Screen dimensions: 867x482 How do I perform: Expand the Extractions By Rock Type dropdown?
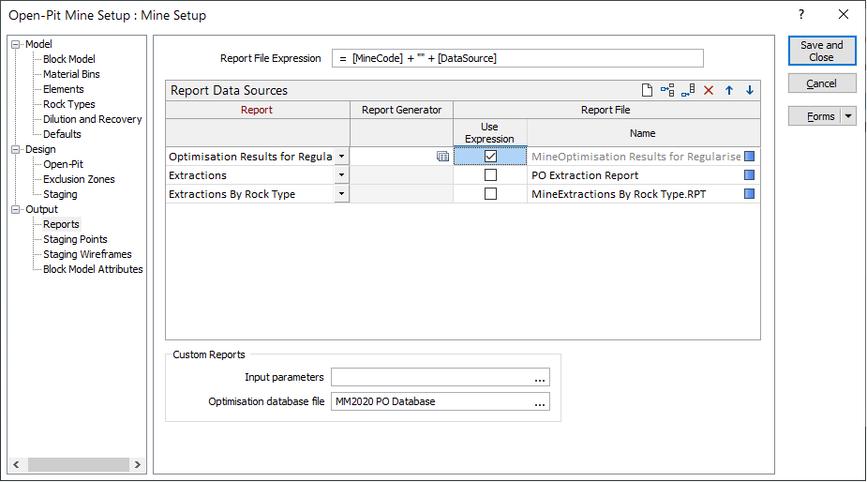point(341,194)
